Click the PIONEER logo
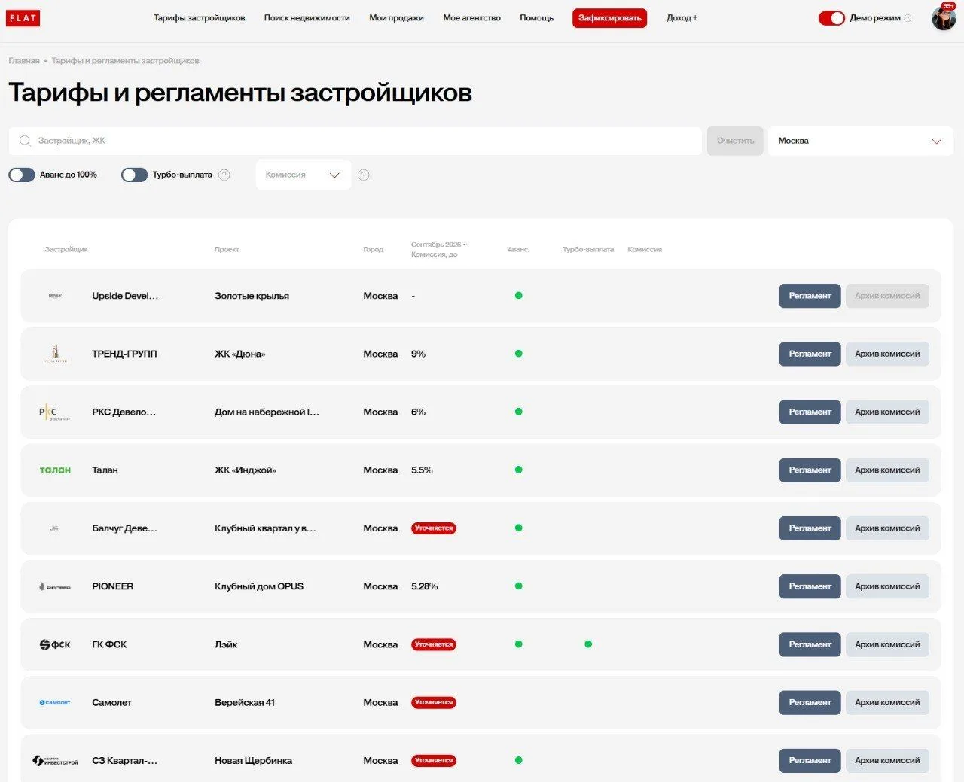 pyautogui.click(x=55, y=586)
